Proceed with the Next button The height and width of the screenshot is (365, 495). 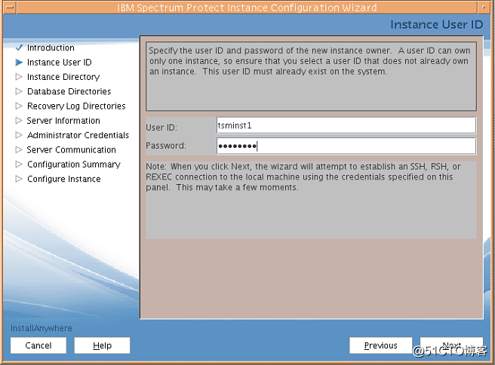tap(451, 345)
